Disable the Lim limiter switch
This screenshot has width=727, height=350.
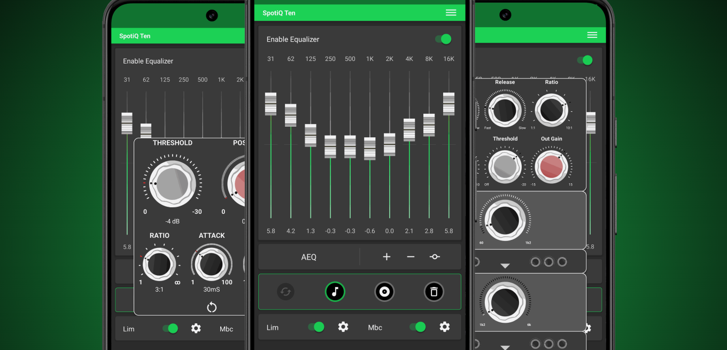coord(316,326)
